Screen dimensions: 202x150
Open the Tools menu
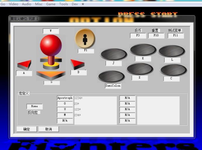point(64,4)
